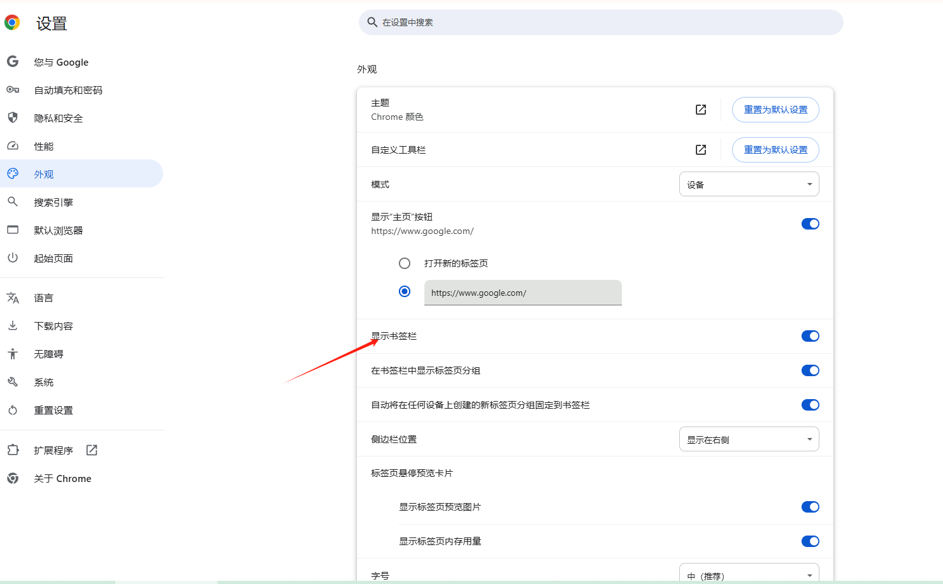The height and width of the screenshot is (584, 943).
Task: Click the 外观 sidebar label
Action: click(x=44, y=174)
